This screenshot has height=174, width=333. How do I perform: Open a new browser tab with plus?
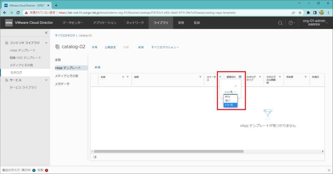pyautogui.click(x=56, y=5)
